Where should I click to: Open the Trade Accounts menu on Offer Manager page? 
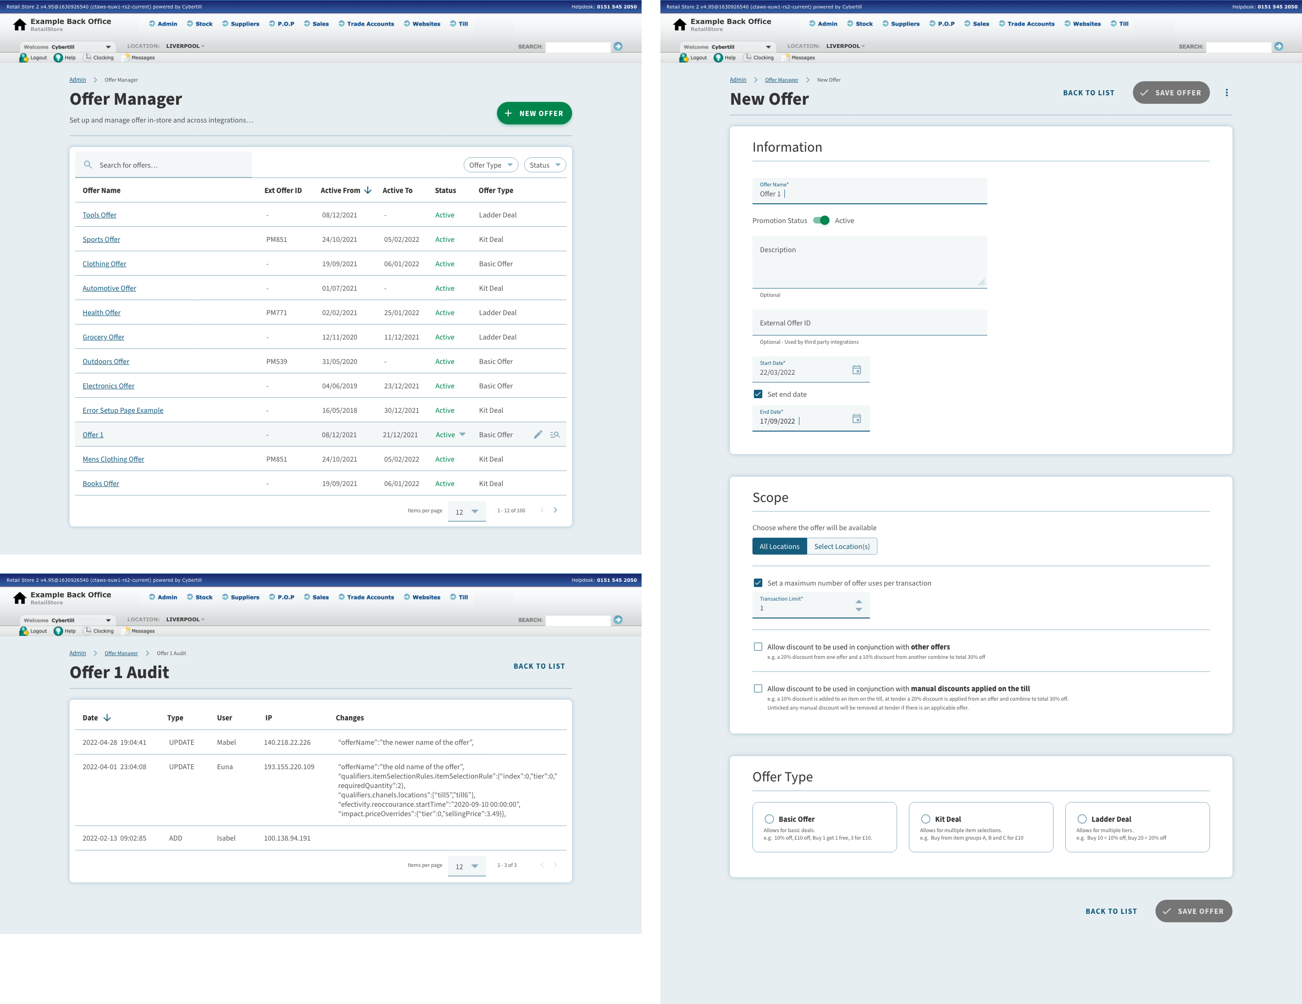coord(366,24)
